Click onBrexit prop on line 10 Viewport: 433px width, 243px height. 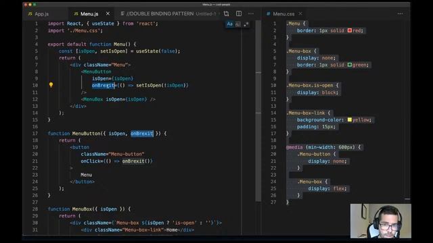pos(103,86)
